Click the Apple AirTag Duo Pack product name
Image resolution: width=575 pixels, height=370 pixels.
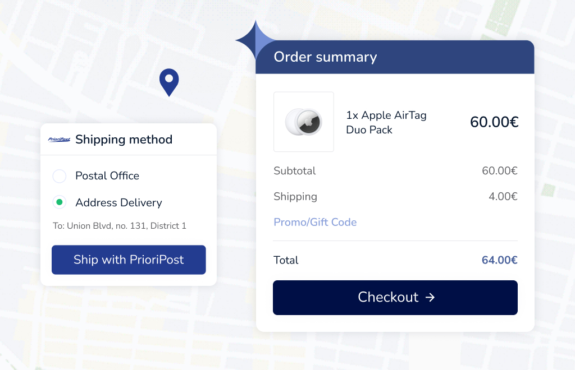click(386, 122)
